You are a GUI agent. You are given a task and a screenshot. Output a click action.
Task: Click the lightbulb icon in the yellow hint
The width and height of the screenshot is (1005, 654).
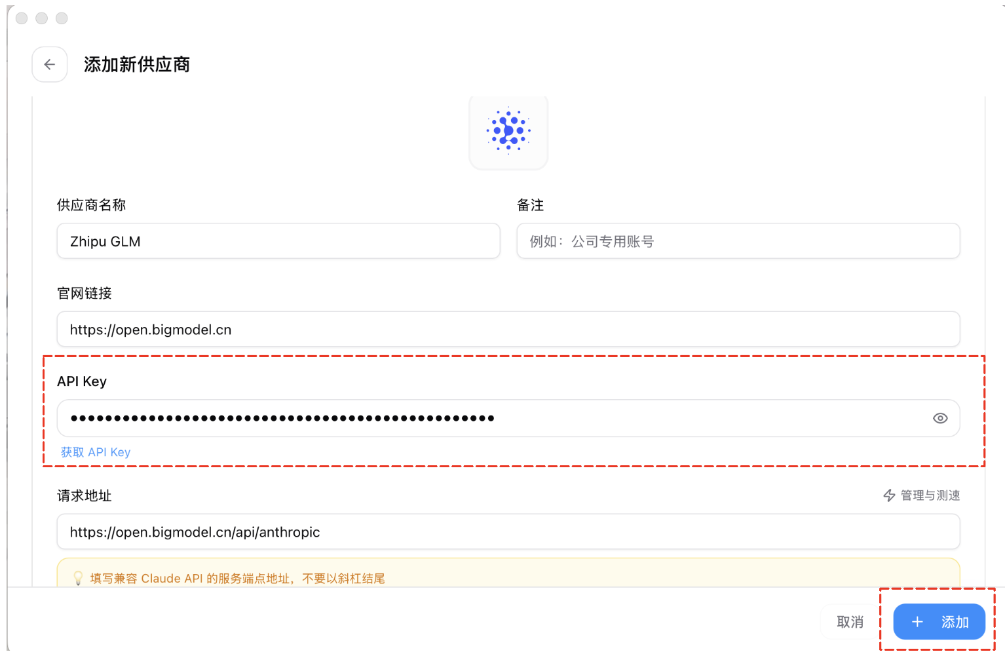pyautogui.click(x=77, y=578)
